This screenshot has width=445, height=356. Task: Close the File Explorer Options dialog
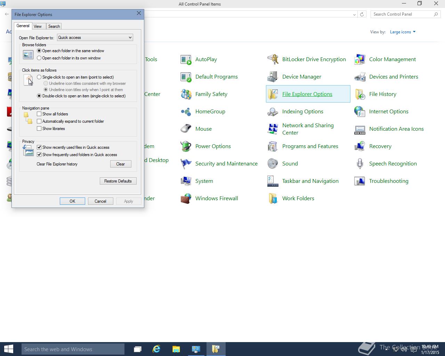[x=139, y=13]
